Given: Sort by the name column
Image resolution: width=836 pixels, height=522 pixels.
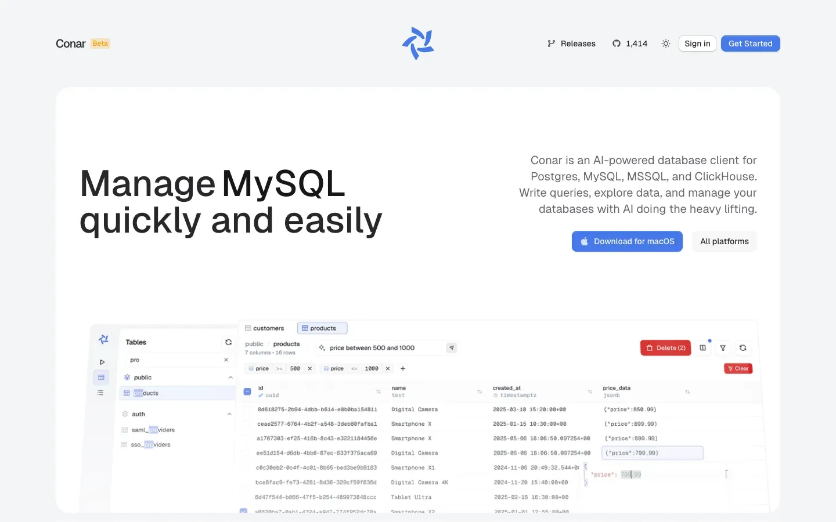Looking at the screenshot, I should pyautogui.click(x=480, y=392).
